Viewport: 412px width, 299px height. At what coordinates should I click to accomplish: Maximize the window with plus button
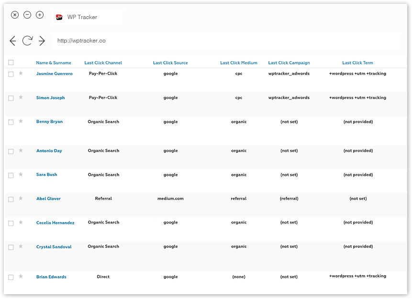point(40,15)
